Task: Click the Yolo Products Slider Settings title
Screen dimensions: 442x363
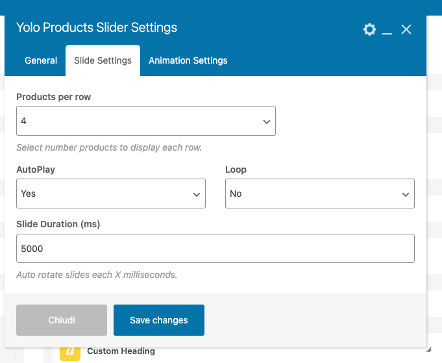Action: [x=97, y=27]
